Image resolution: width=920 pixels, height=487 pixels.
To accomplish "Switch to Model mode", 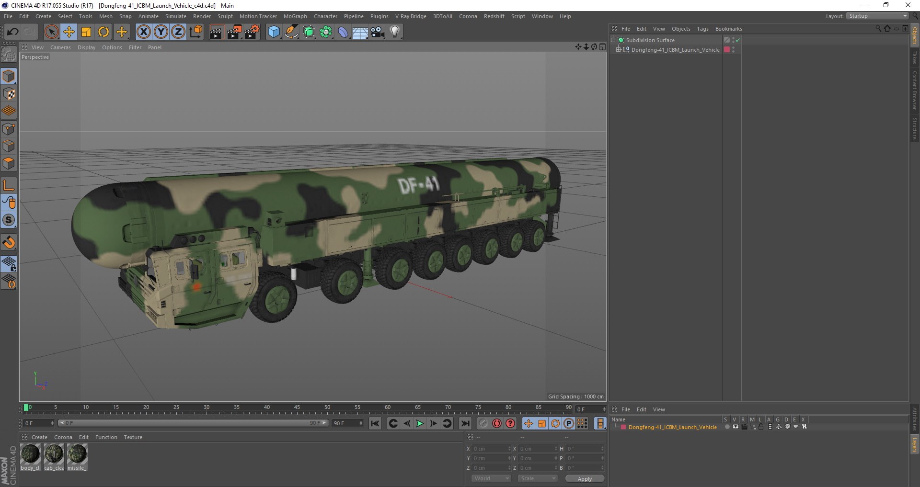I will click(x=9, y=76).
